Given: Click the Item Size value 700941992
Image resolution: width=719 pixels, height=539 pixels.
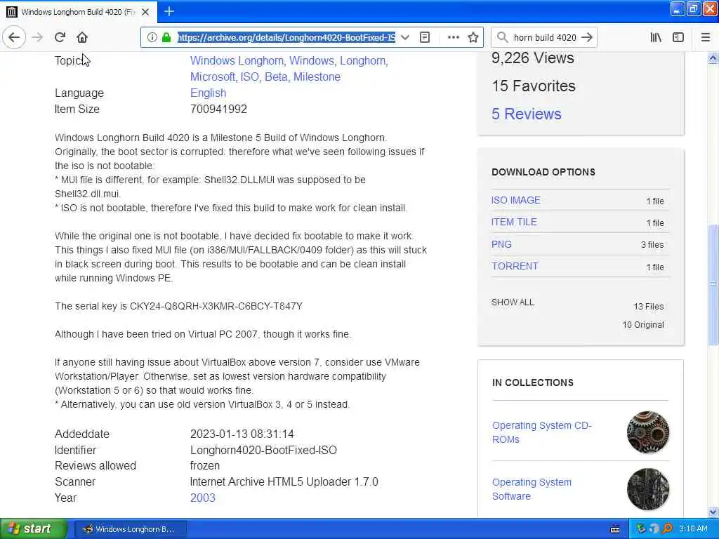Looking at the screenshot, I should click(x=219, y=109).
